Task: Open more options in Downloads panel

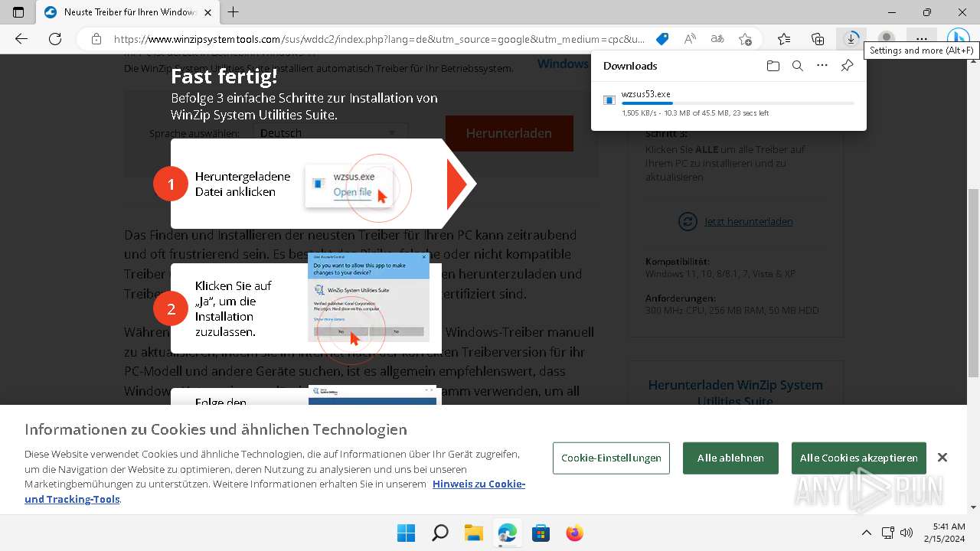Action: pyautogui.click(x=822, y=66)
